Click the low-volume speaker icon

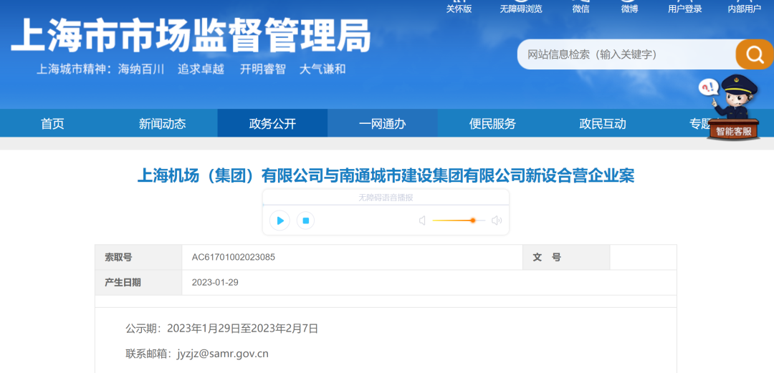coord(422,221)
